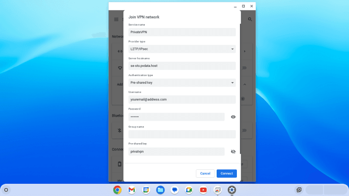
Task: Click the Connect button
Action: click(x=226, y=173)
